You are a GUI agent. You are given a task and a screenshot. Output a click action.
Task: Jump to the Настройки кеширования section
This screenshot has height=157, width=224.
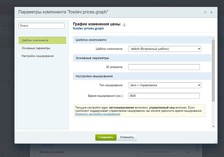(x=38, y=56)
